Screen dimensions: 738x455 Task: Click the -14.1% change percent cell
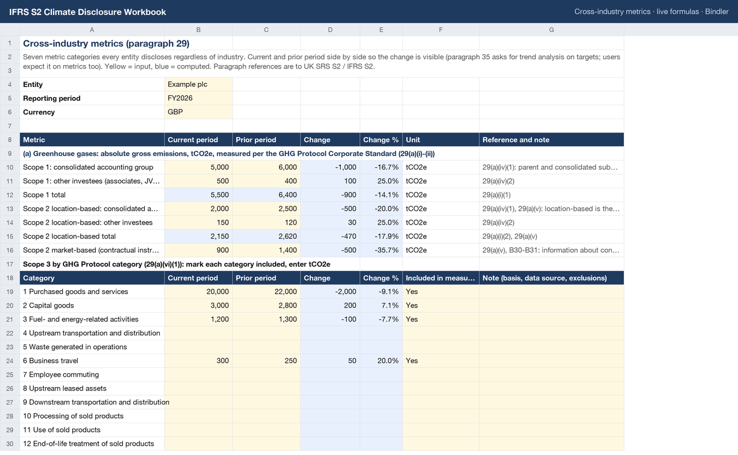[381, 195]
